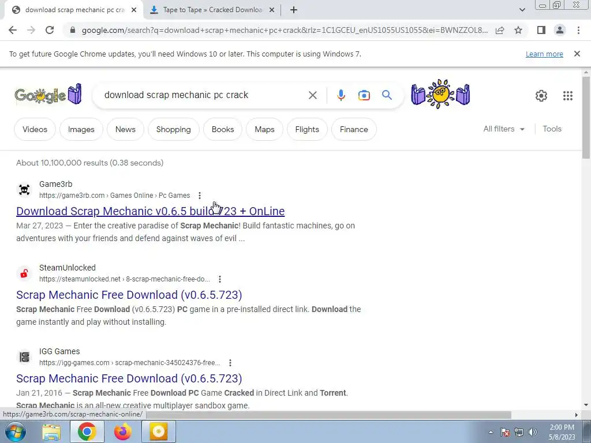
Task: Open the yellow disc app in taskbar
Action: (x=159, y=432)
